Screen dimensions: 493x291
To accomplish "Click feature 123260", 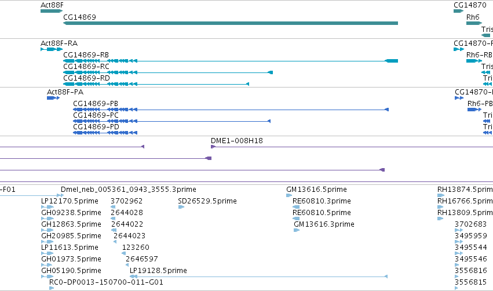I will (136, 248).
